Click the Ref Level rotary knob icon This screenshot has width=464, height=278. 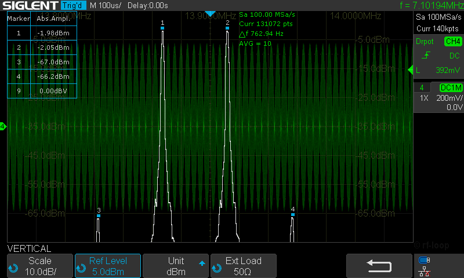tap(81, 268)
